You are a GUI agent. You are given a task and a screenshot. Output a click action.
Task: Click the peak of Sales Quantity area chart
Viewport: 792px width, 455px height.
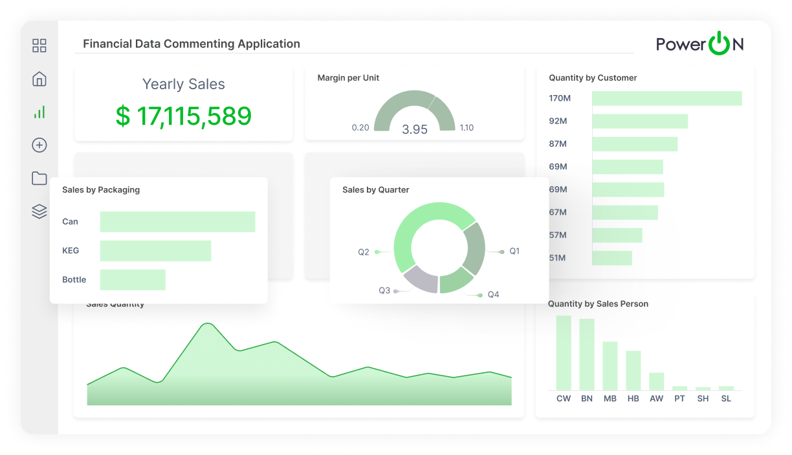pos(207,324)
